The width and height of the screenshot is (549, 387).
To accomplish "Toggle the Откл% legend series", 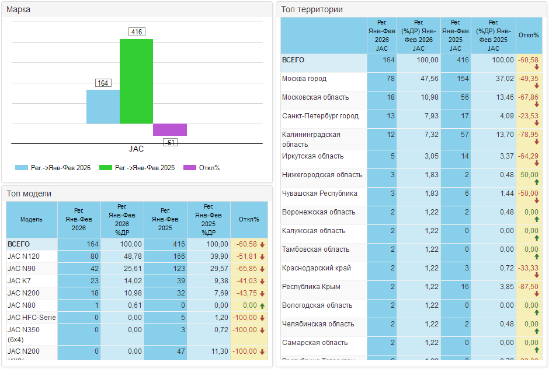I will coord(201,168).
